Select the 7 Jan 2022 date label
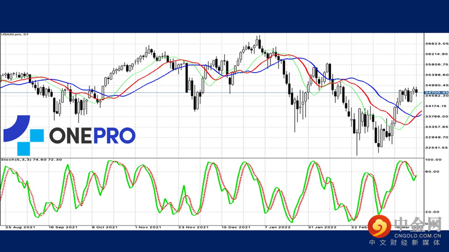 coord(278,227)
